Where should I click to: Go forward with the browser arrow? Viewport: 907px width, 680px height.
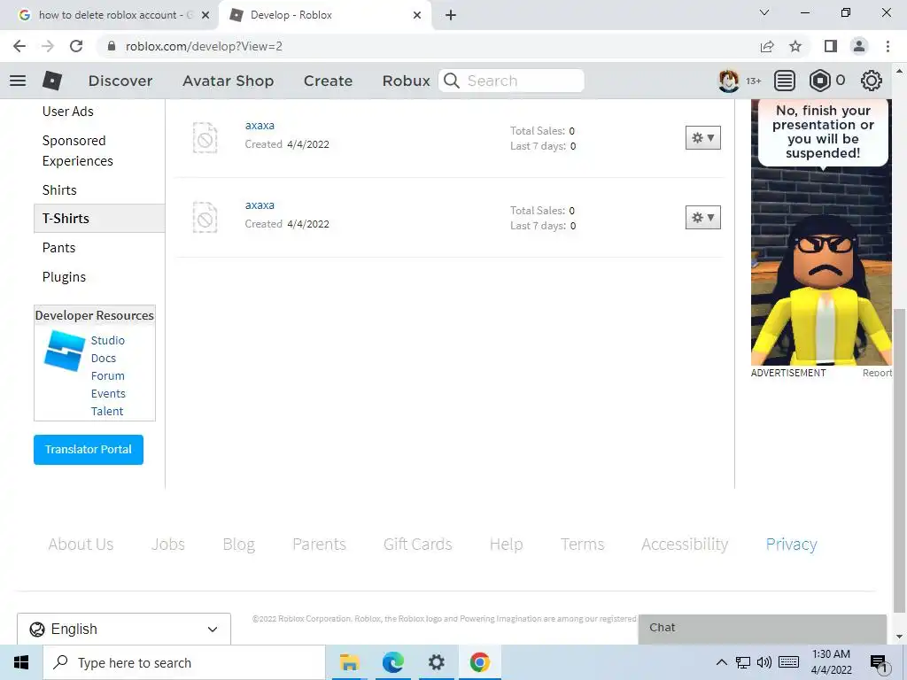[x=48, y=46]
